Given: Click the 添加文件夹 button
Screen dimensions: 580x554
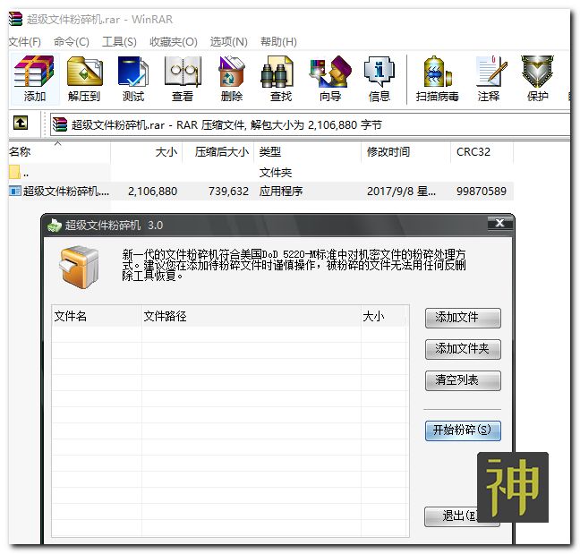Looking at the screenshot, I should coord(463,349).
